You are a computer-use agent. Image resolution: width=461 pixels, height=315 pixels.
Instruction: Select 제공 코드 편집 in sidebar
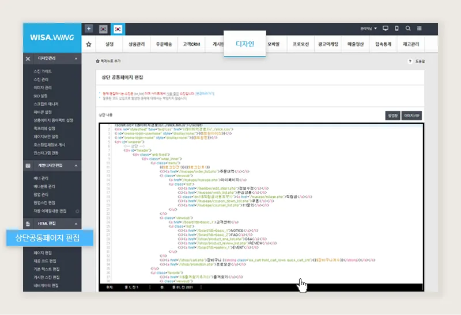pyautogui.click(x=45, y=261)
